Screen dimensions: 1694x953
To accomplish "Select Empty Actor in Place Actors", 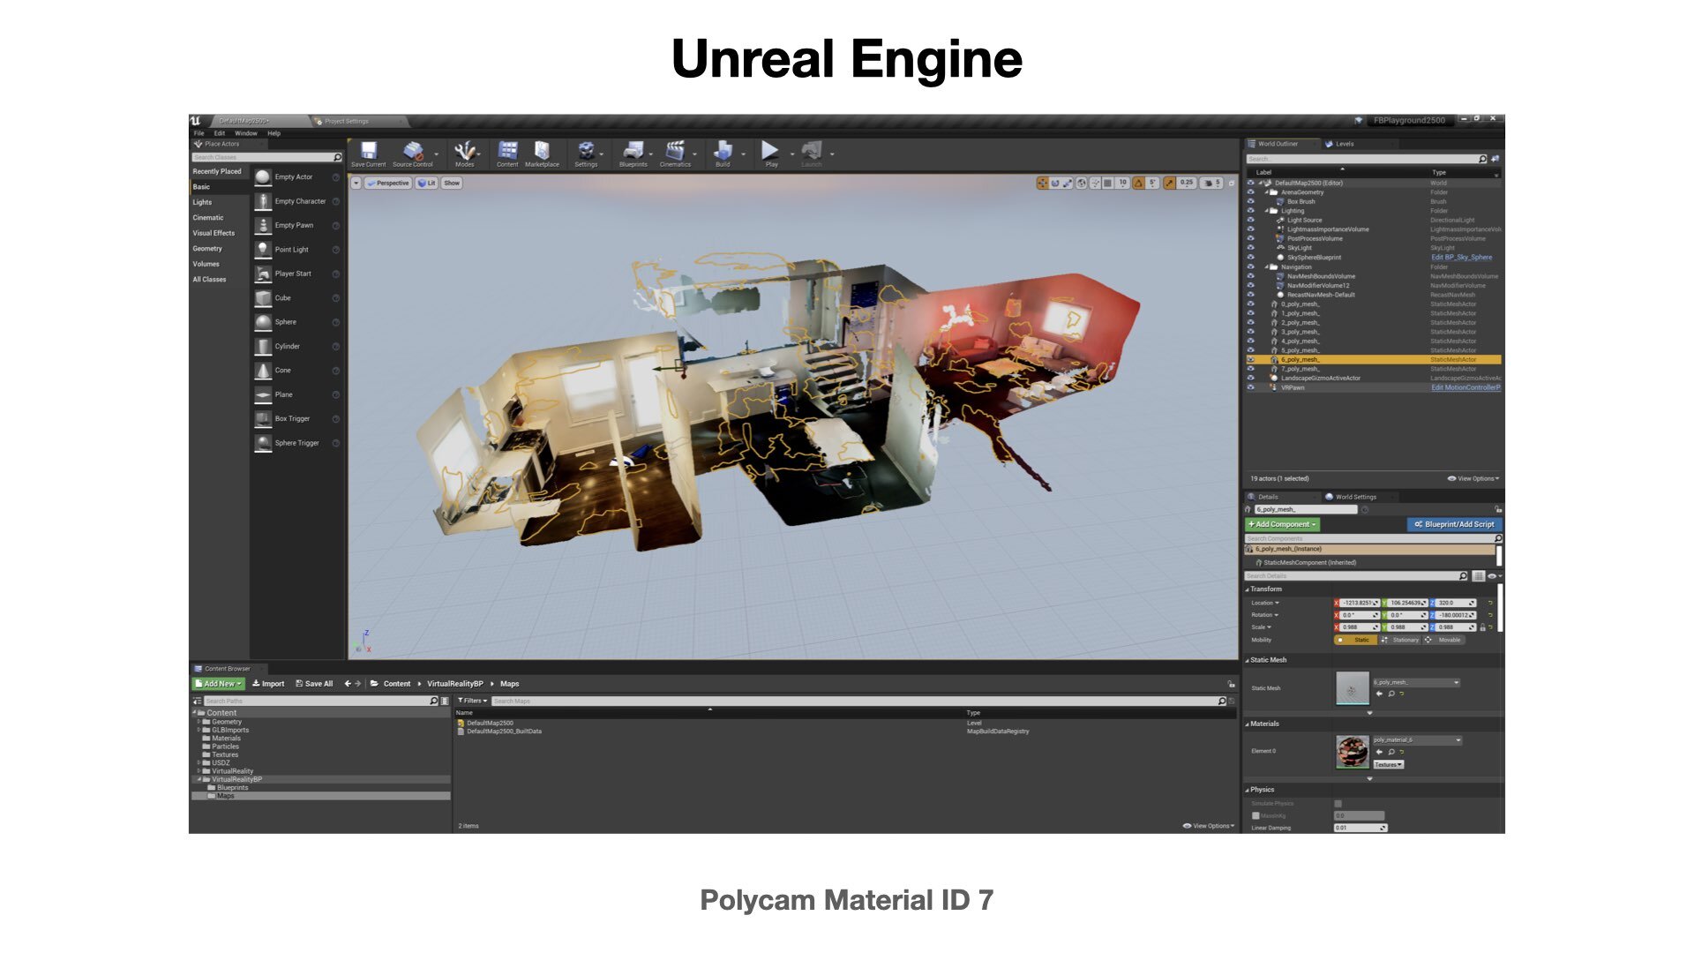I will (x=297, y=177).
